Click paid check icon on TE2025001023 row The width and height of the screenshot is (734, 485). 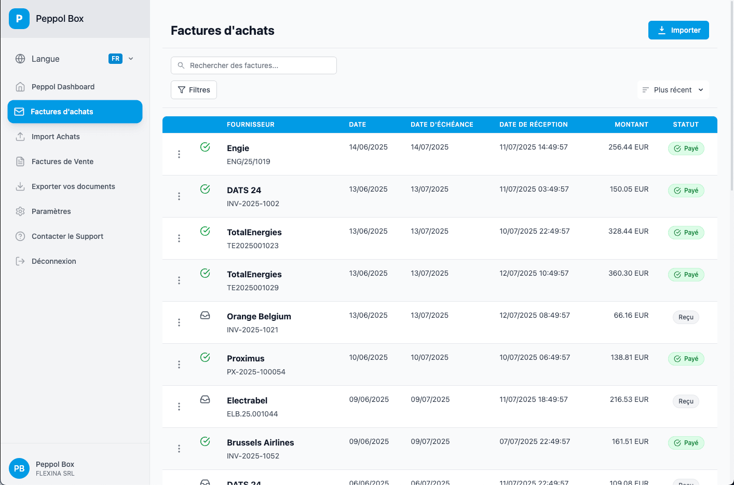[x=205, y=231]
